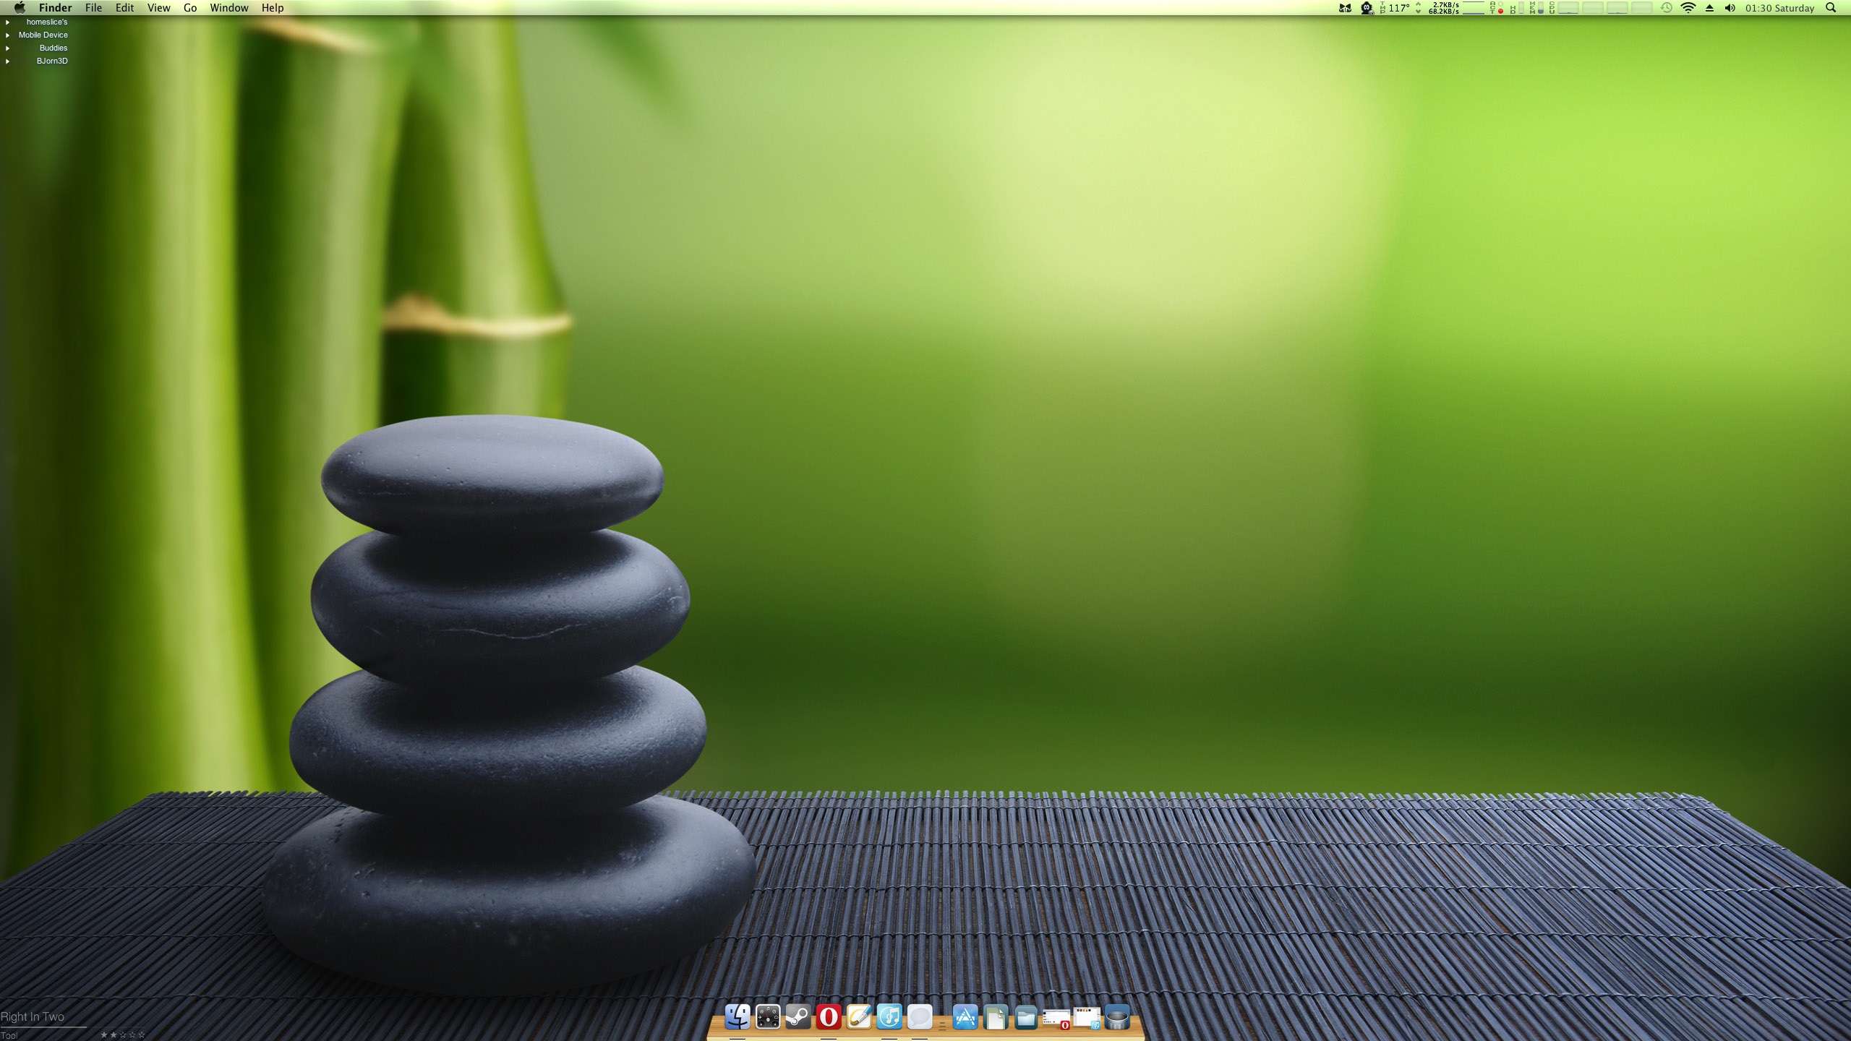
Task: Click the 01:30 Saturday clock
Action: click(x=1779, y=8)
